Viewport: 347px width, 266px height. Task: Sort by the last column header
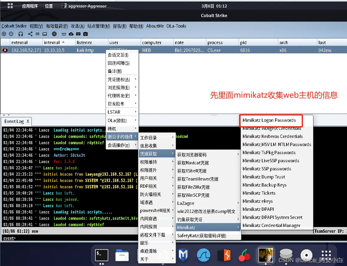tap(332, 42)
